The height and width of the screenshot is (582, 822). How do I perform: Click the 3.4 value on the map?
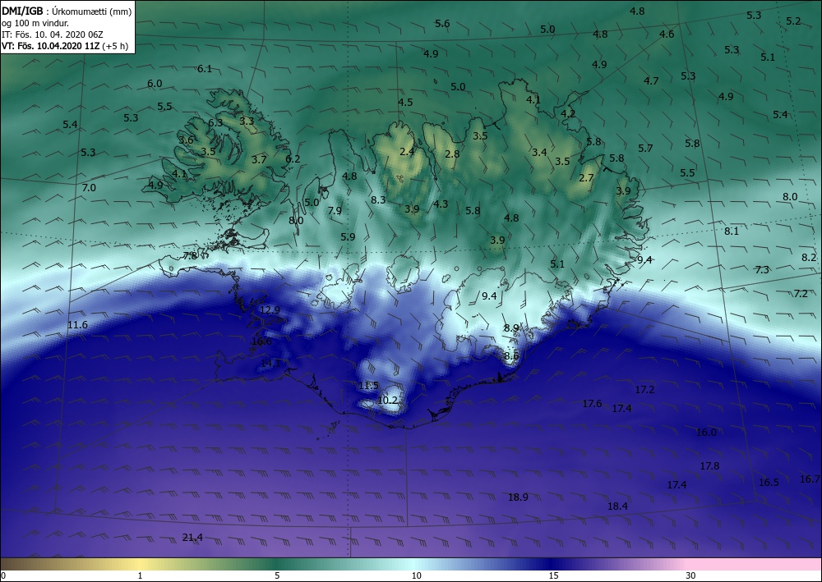point(539,153)
